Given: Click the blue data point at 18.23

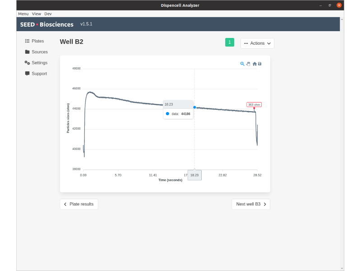Looking at the screenshot, I should pos(194,107).
